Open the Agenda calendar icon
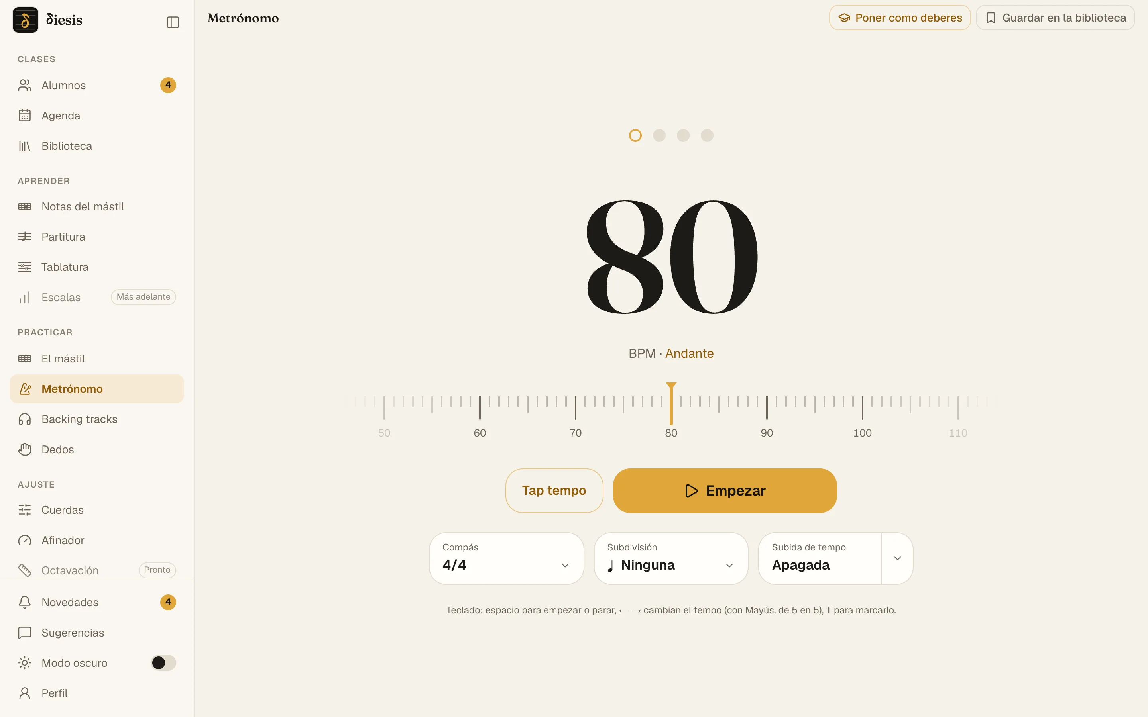The height and width of the screenshot is (717, 1148). [x=25, y=116]
